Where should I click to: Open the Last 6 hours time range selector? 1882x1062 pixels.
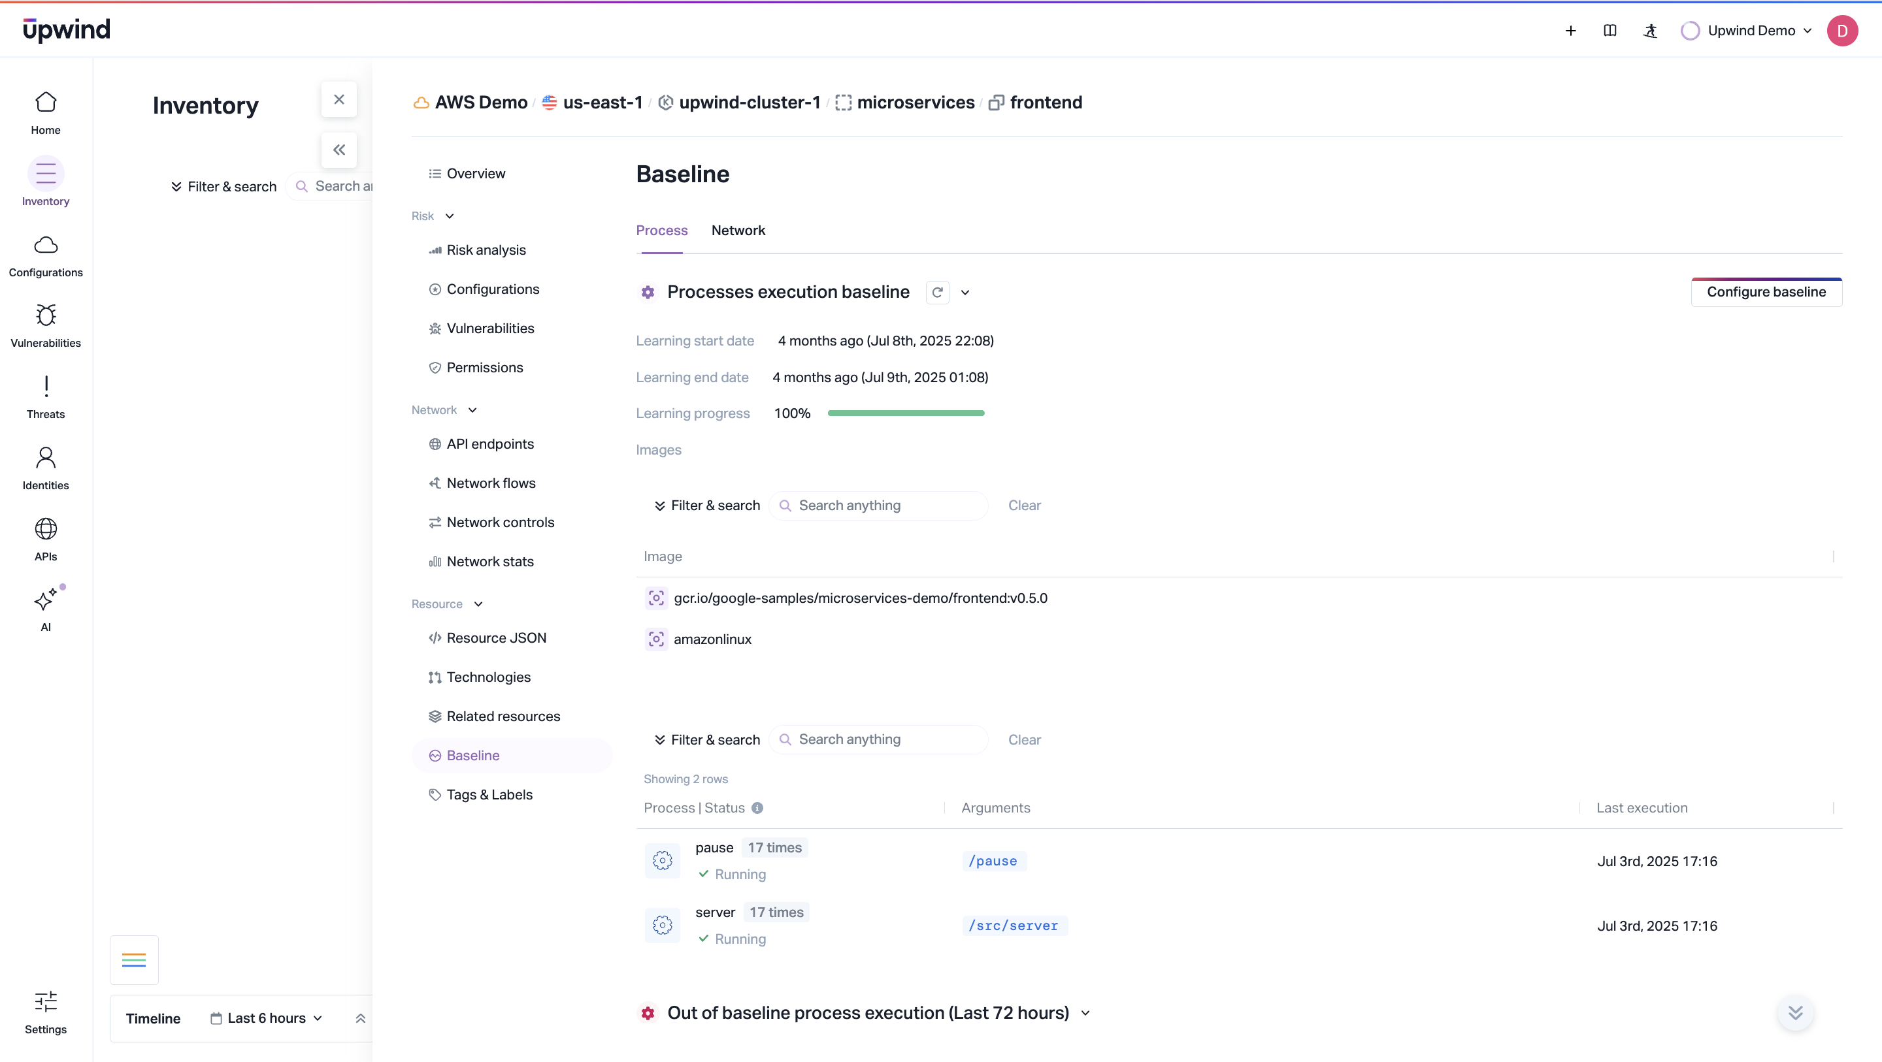(267, 1018)
